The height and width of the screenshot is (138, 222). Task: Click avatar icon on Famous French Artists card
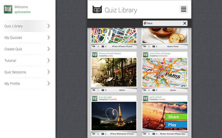coord(95,54)
